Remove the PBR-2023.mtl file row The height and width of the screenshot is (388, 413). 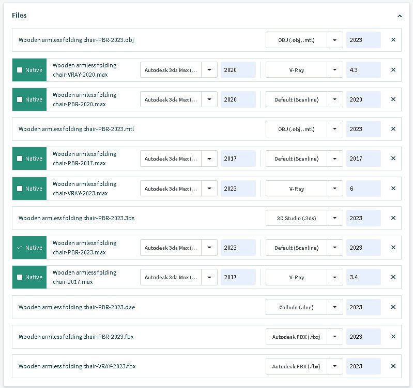(393, 129)
